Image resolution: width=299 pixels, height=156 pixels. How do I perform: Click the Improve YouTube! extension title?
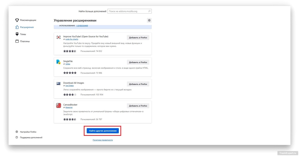pyautogui.click(x=86, y=36)
